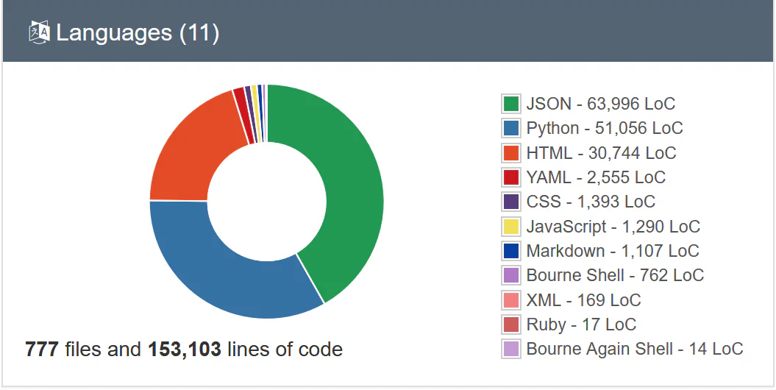Click the dark blue Markdown legend color box
This screenshot has width=776, height=390.
point(511,251)
